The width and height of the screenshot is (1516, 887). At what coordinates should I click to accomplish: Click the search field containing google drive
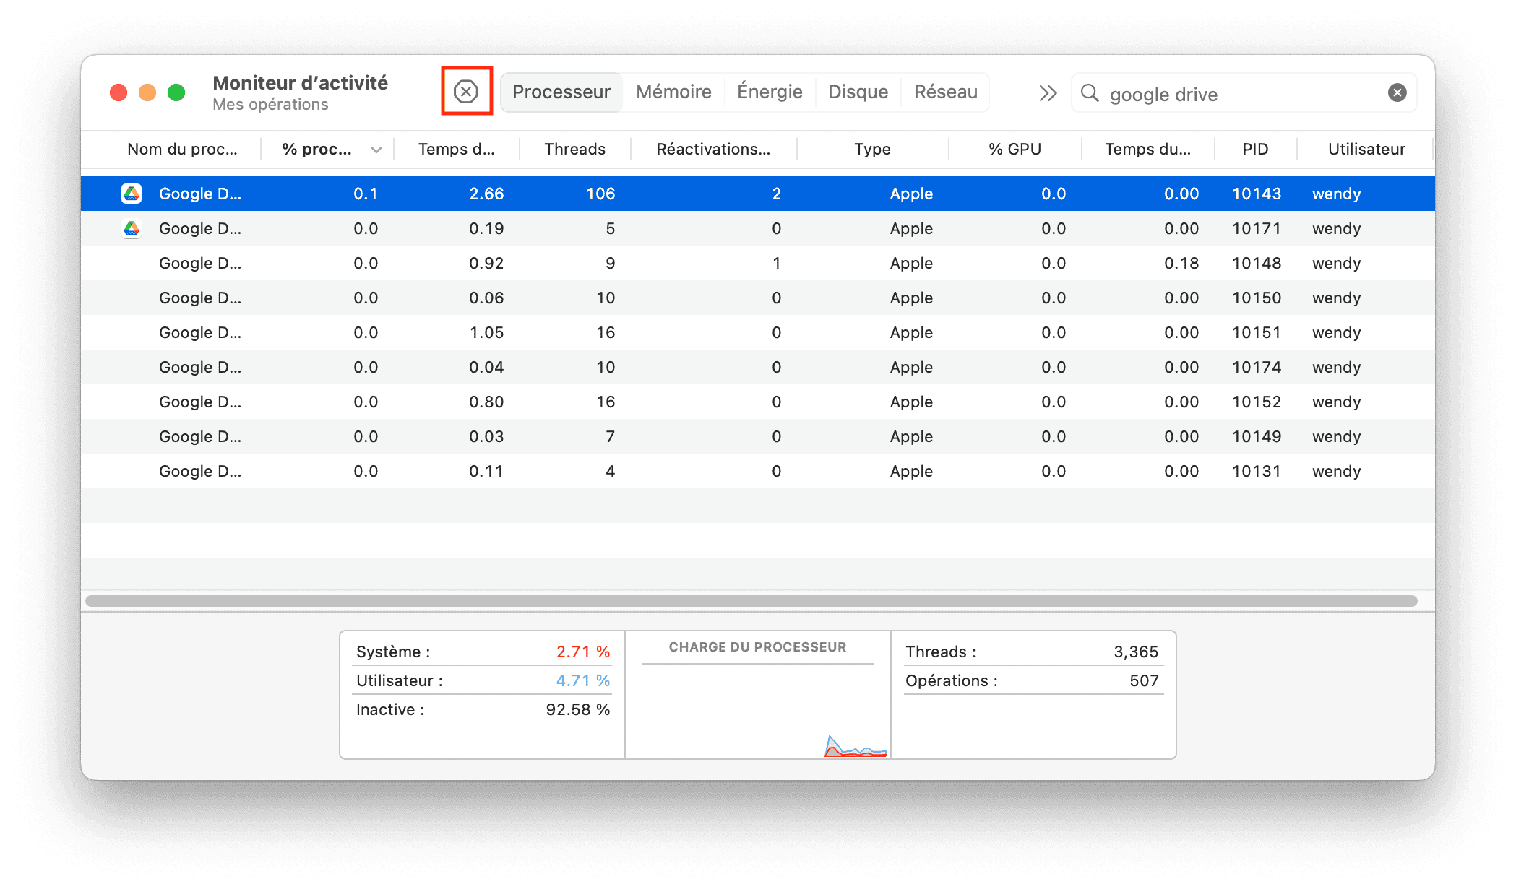point(1244,93)
